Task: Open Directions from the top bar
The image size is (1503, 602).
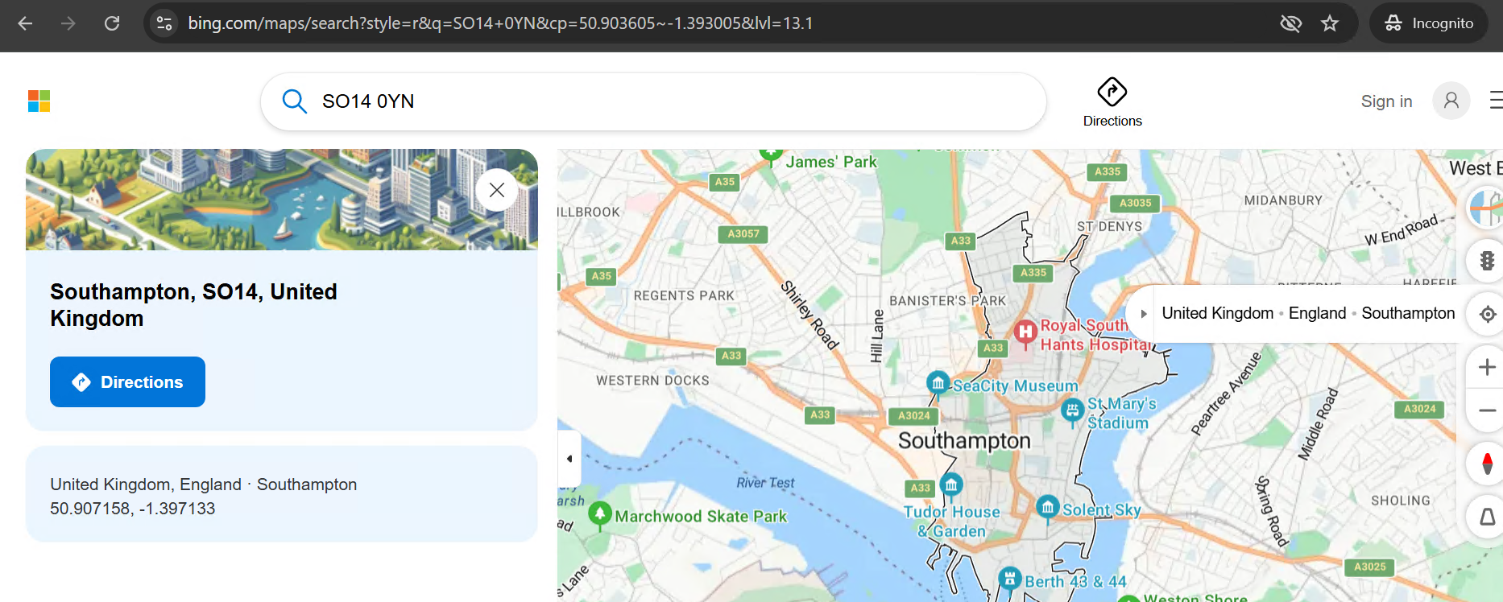Action: click(1112, 103)
